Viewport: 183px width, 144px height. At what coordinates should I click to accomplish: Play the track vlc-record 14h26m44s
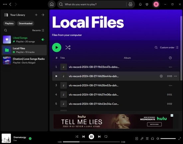pos(56,76)
